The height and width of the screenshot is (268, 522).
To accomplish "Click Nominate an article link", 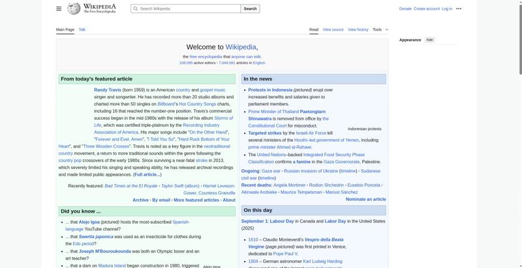I will [x=366, y=199].
